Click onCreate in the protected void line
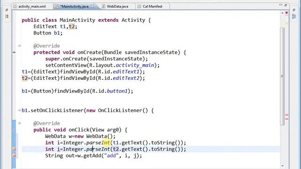 pyautogui.click(x=89, y=52)
